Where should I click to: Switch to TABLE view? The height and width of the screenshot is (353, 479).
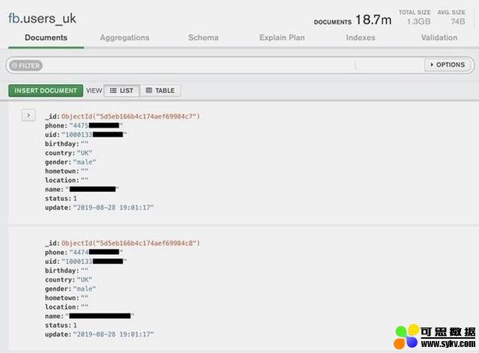[160, 91]
